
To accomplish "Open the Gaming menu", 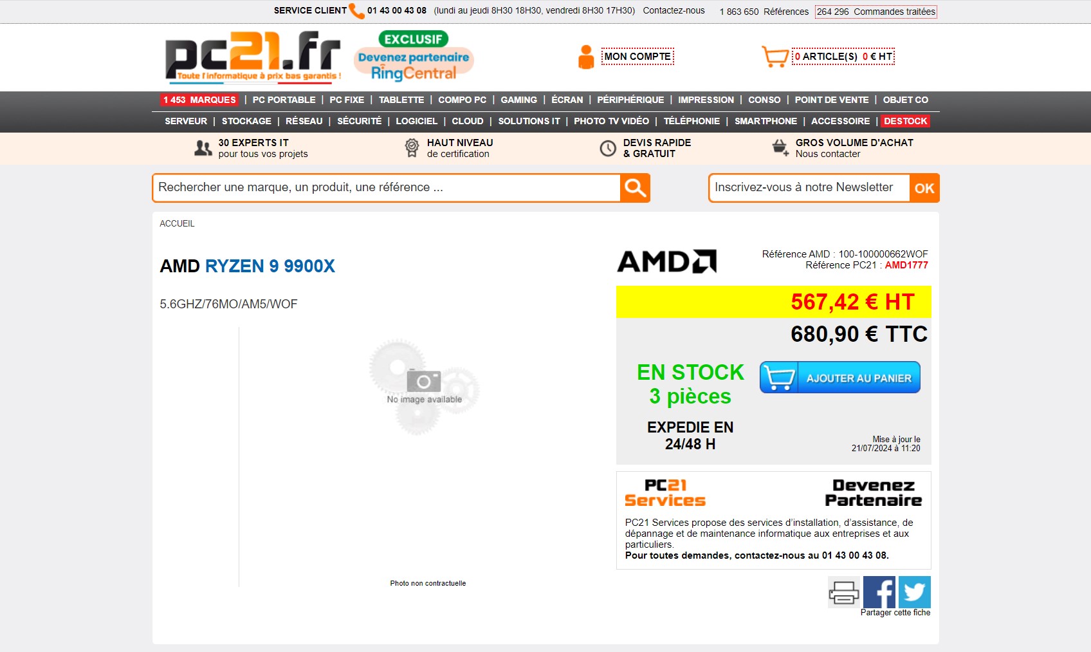I will coord(518,100).
